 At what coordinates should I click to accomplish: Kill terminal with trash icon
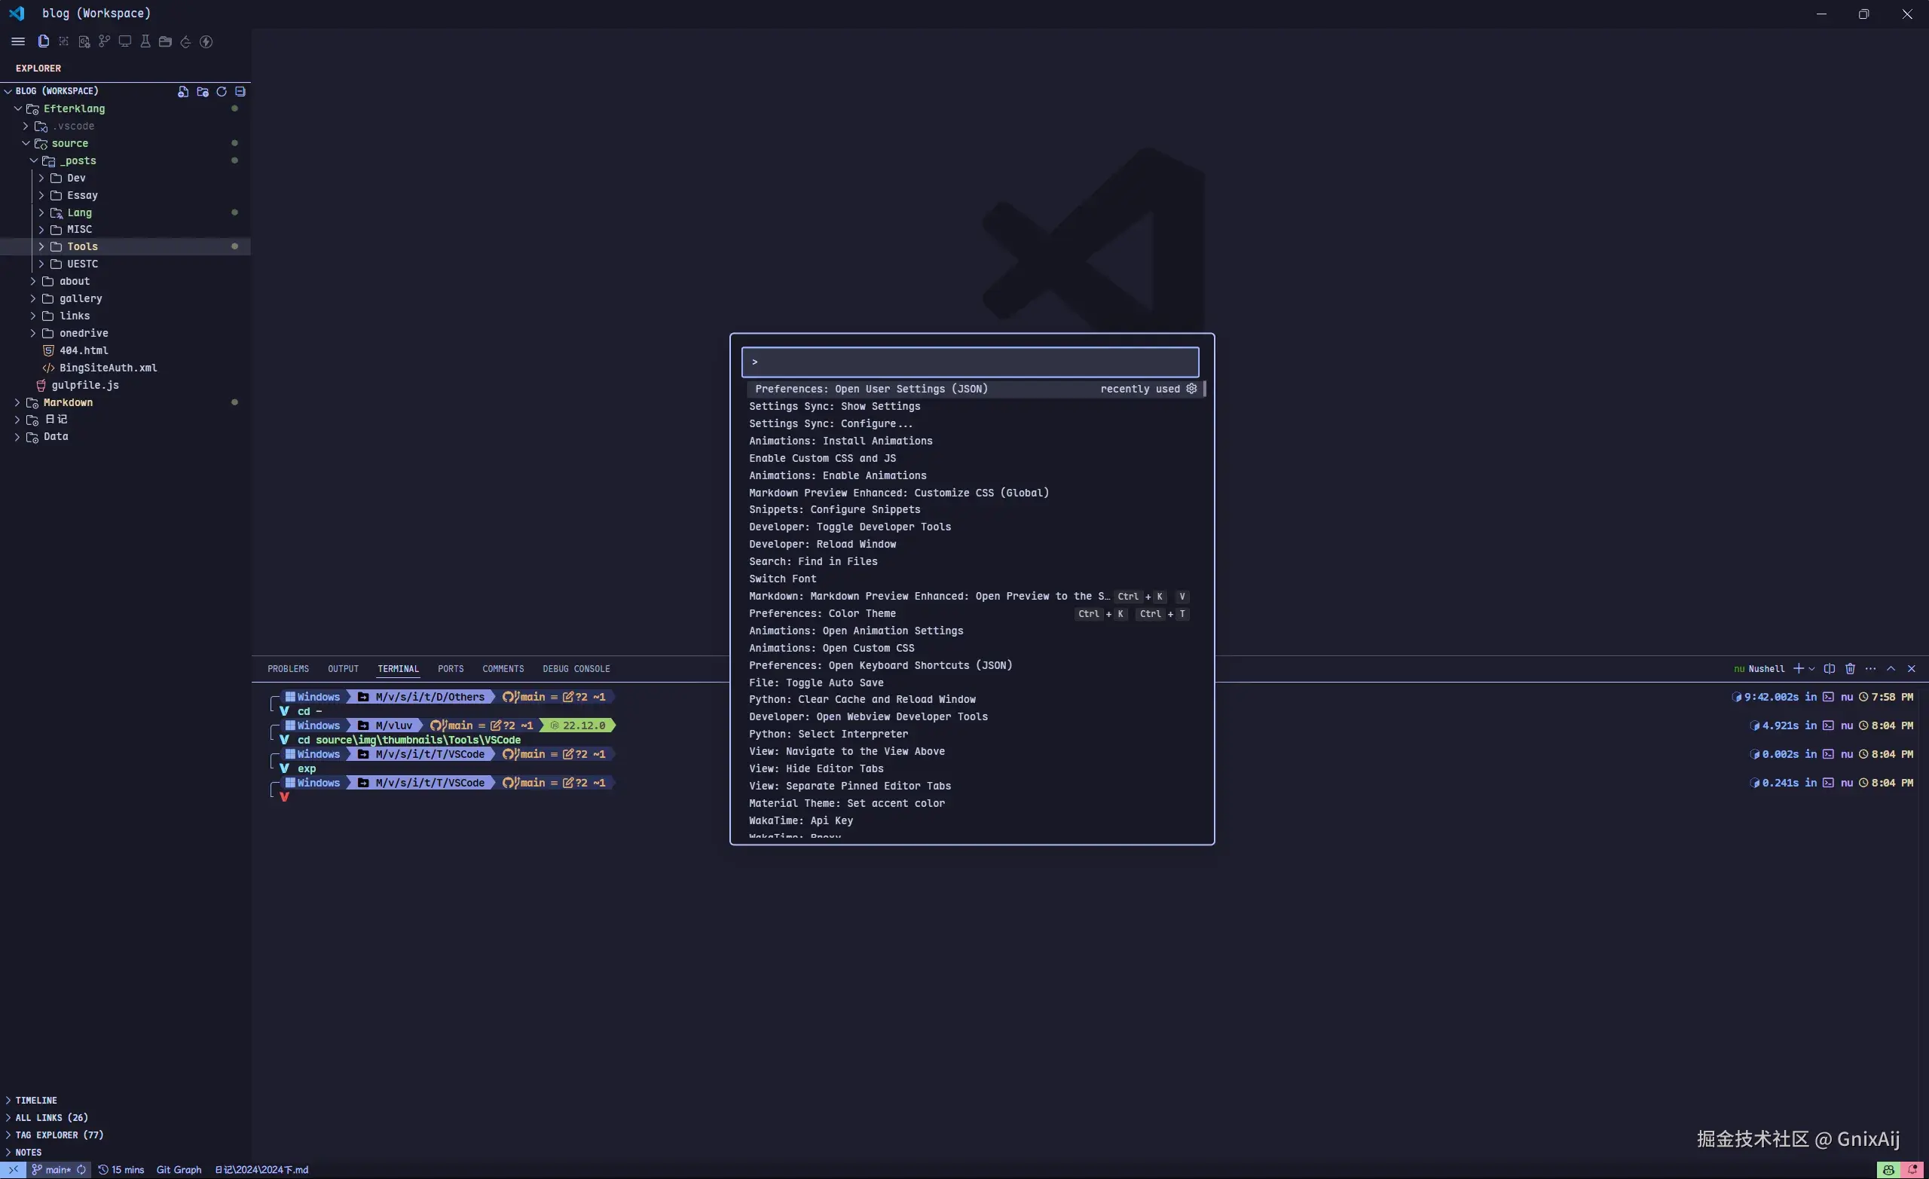coord(1850,668)
